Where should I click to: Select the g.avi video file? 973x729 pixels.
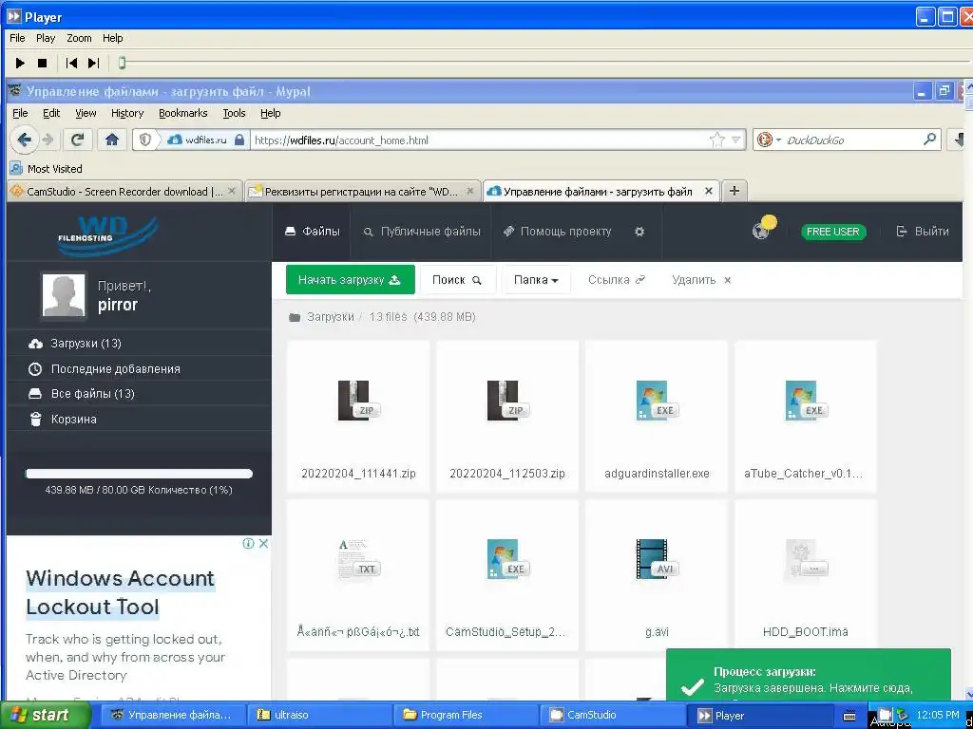657,574
